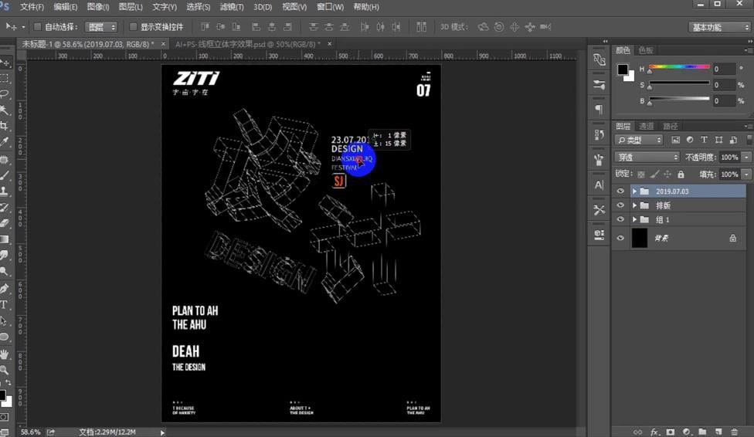Image resolution: width=754 pixels, height=437 pixels.
Task: Select the Crop tool
Action: [x=5, y=126]
